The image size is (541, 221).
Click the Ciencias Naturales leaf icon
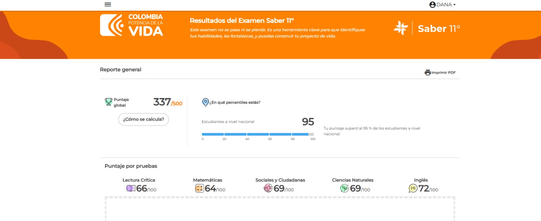345,188
